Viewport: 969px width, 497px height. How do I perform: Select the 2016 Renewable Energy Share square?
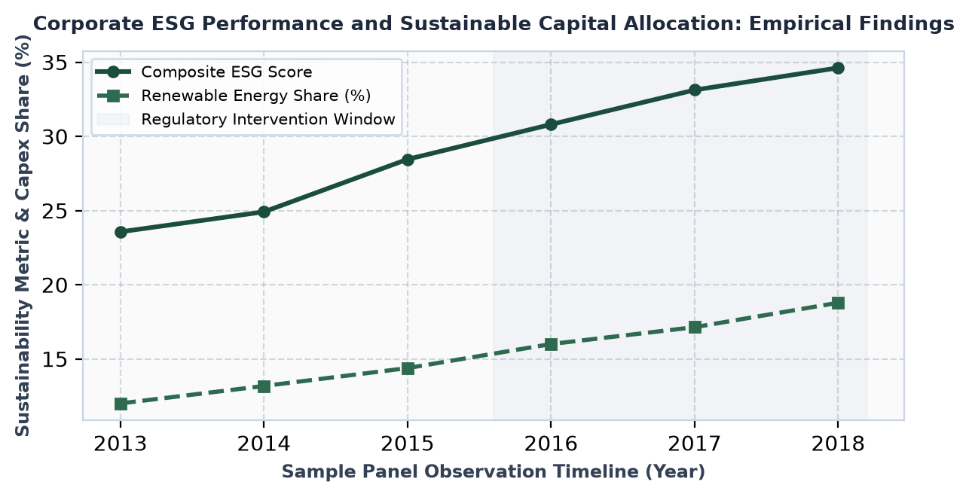[551, 344]
